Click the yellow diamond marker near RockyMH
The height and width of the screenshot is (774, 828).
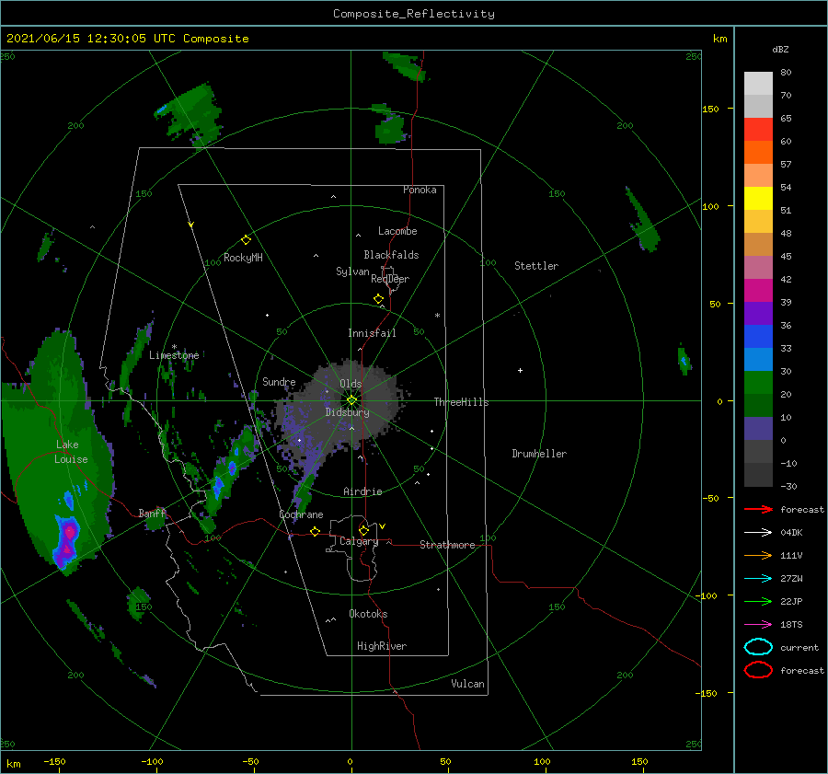(x=246, y=240)
